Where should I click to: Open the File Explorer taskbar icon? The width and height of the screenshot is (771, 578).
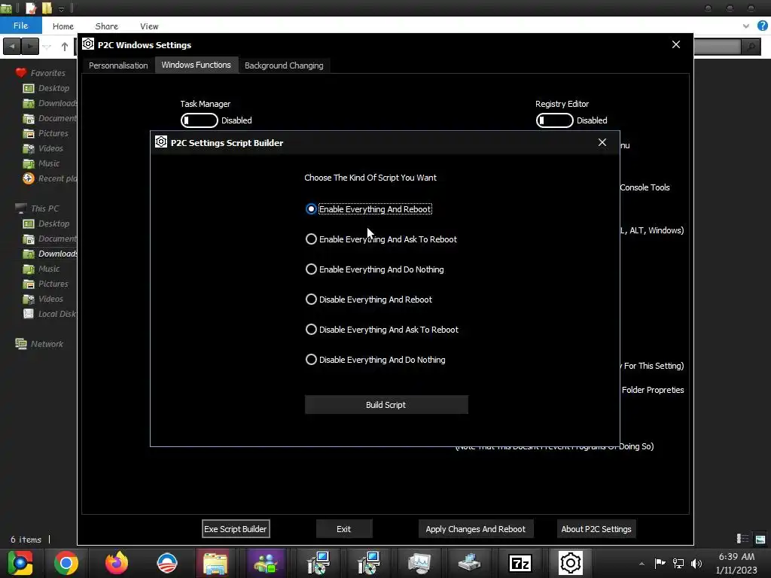pyautogui.click(x=215, y=563)
